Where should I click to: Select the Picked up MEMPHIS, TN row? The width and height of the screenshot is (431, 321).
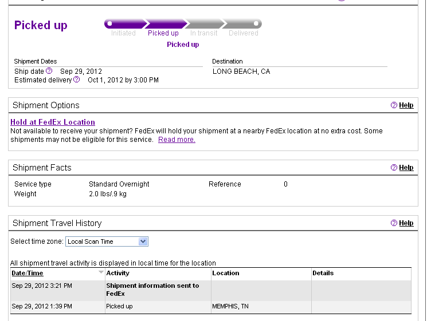point(211,307)
